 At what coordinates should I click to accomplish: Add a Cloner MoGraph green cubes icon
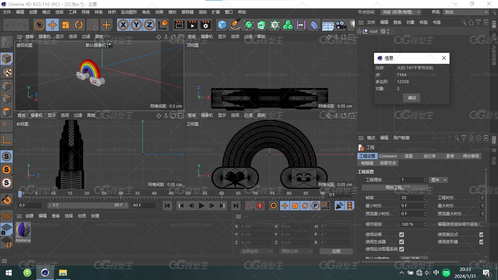click(288, 25)
